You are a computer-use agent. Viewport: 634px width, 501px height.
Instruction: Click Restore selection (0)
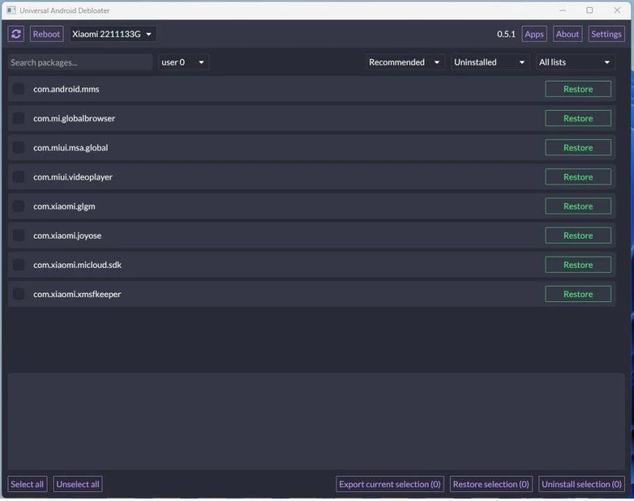click(491, 484)
